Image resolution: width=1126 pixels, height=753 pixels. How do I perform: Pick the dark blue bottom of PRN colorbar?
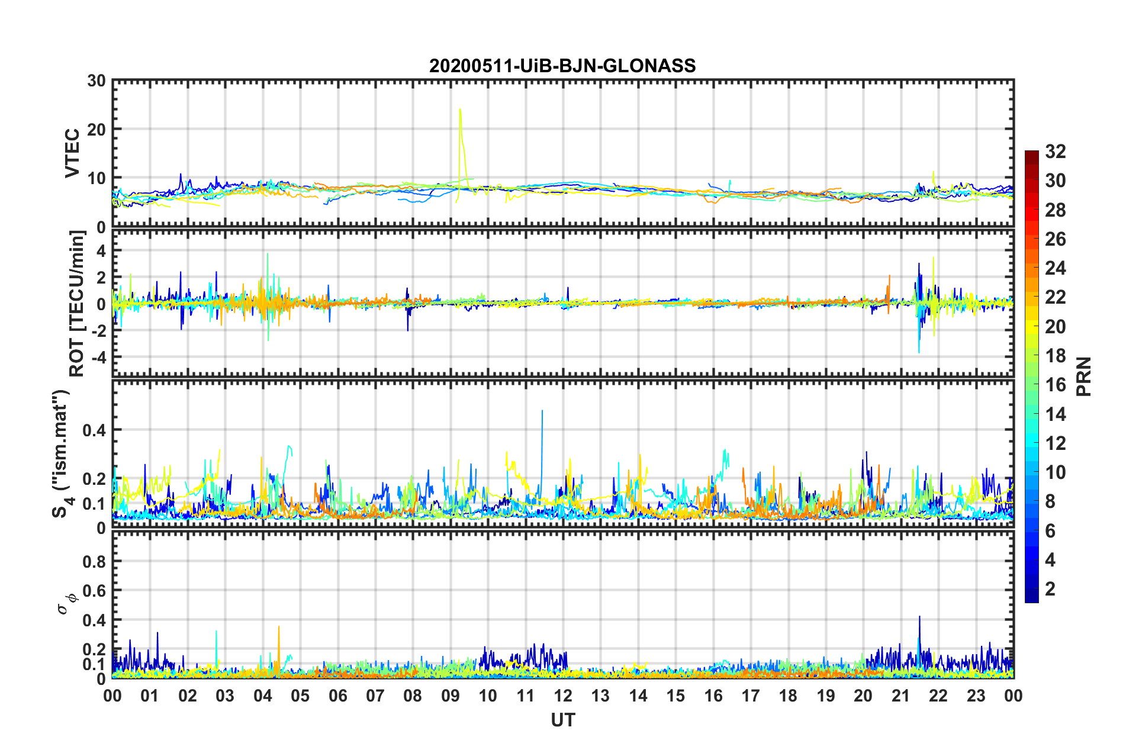[x=1031, y=598]
